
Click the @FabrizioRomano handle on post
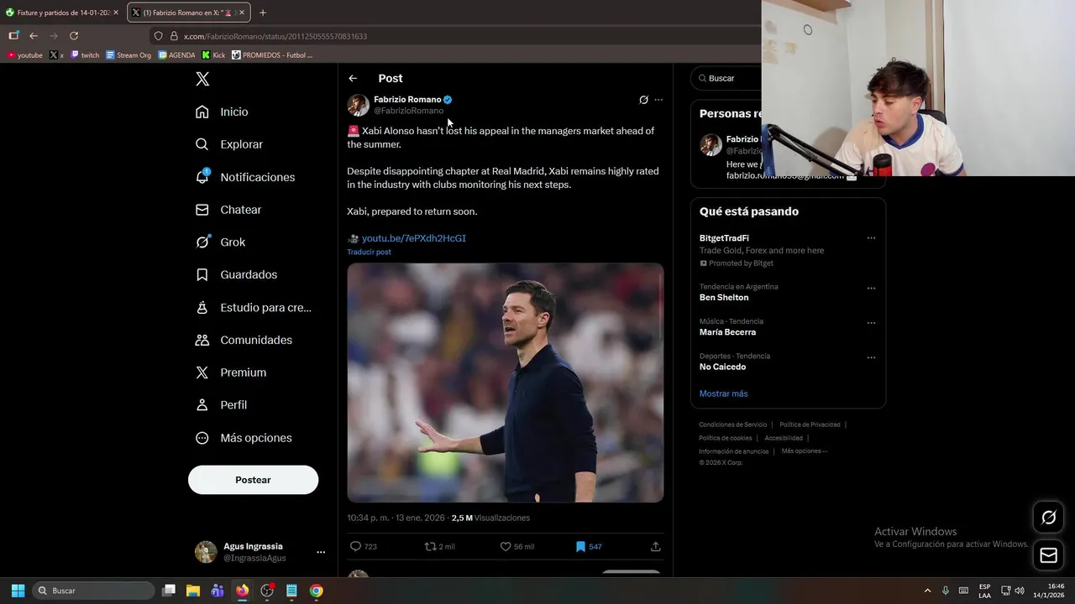(408, 111)
